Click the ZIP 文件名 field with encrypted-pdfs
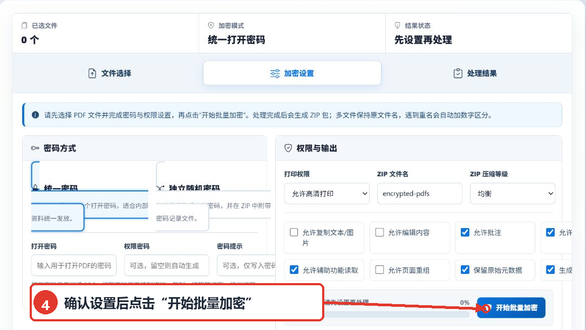The image size is (586, 330). (x=419, y=194)
